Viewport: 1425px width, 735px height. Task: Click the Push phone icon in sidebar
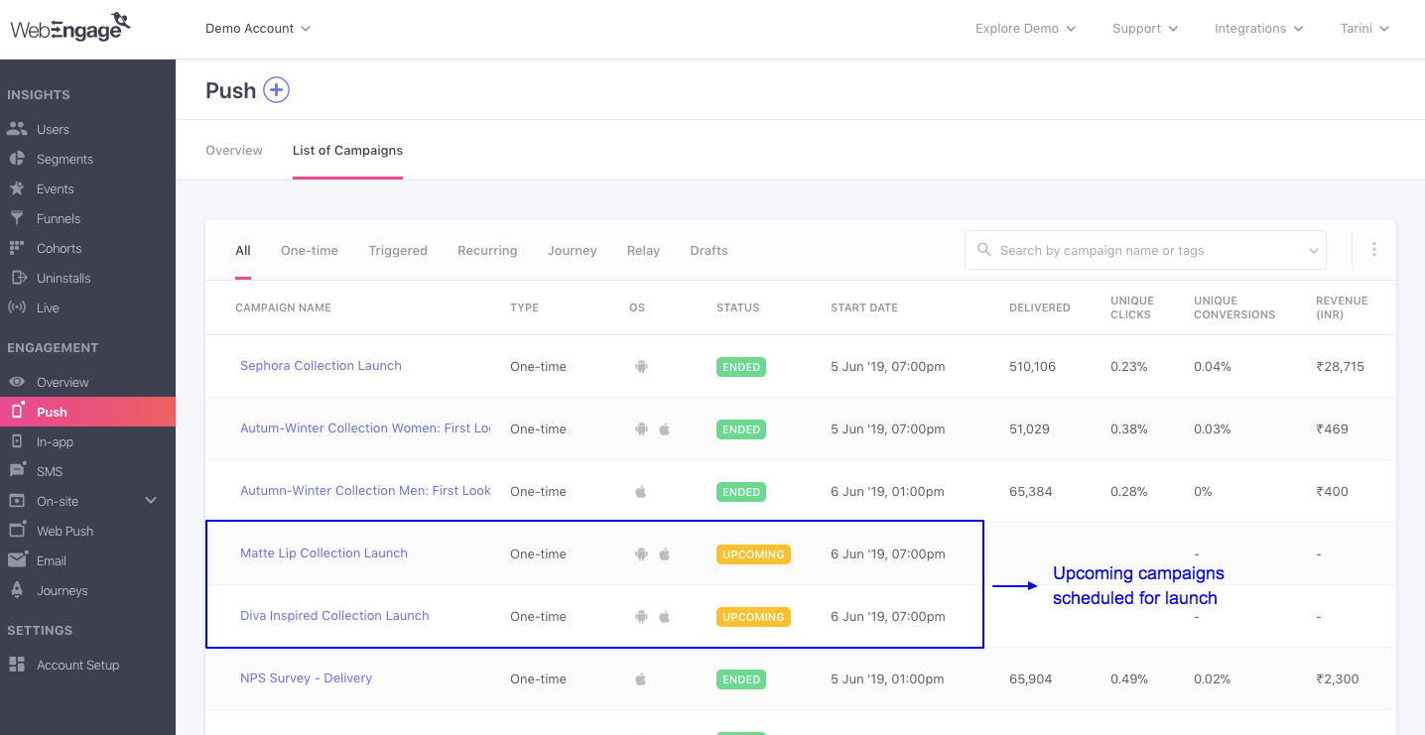point(17,411)
